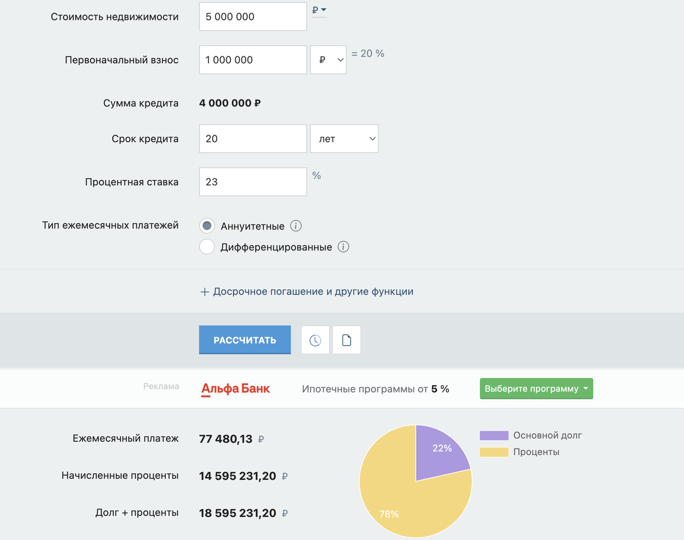This screenshot has width=684, height=540.
Task: Show info about Дифференцированные payments
Action: point(343,247)
